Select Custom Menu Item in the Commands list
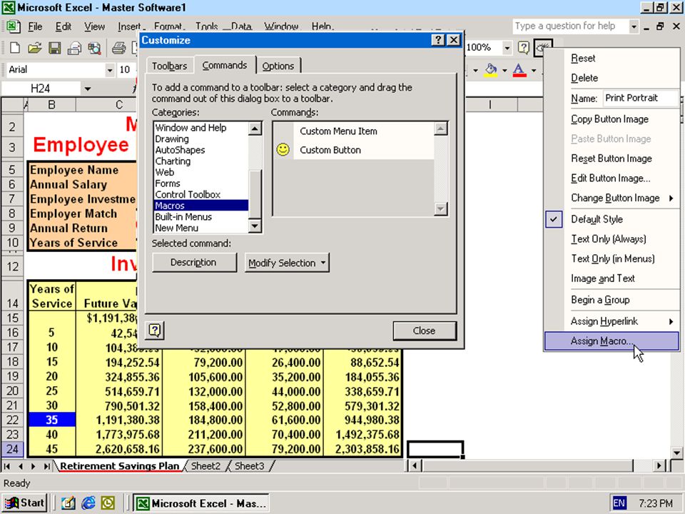The height and width of the screenshot is (514, 685). 353,131
